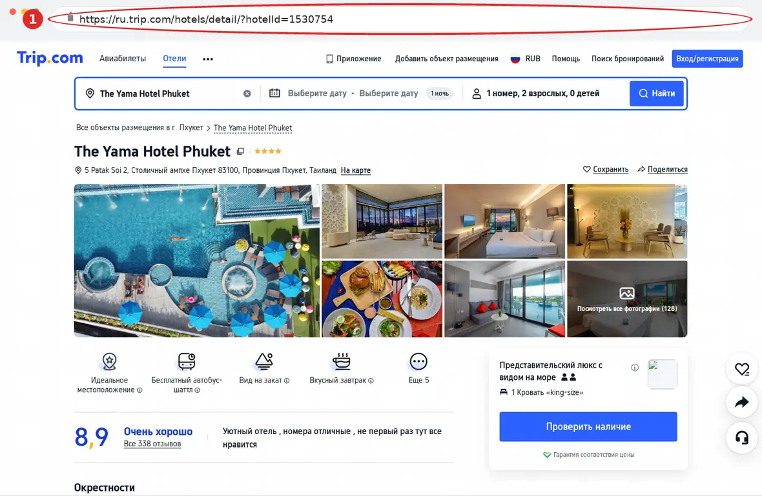The image size is (762, 496).
Task: Pick the check-in date Выберите дату
Action: click(317, 93)
